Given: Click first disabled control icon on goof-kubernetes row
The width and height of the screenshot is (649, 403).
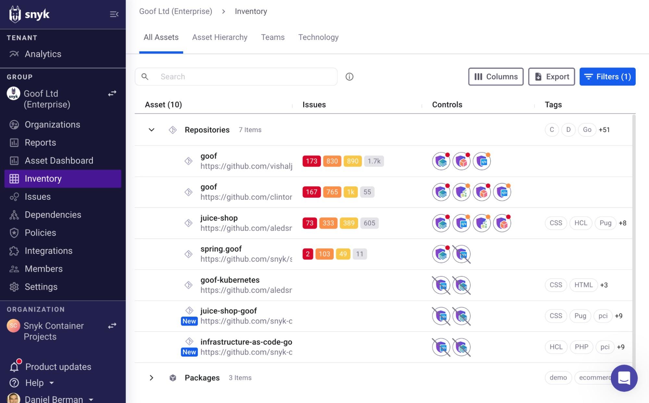Looking at the screenshot, I should click(x=441, y=285).
